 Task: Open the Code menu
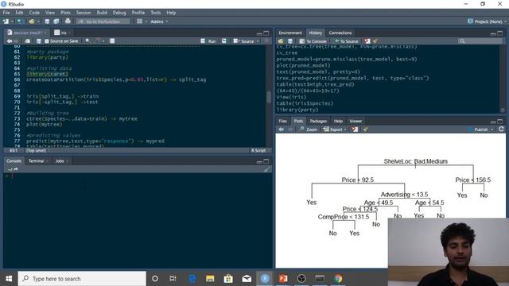34,13
